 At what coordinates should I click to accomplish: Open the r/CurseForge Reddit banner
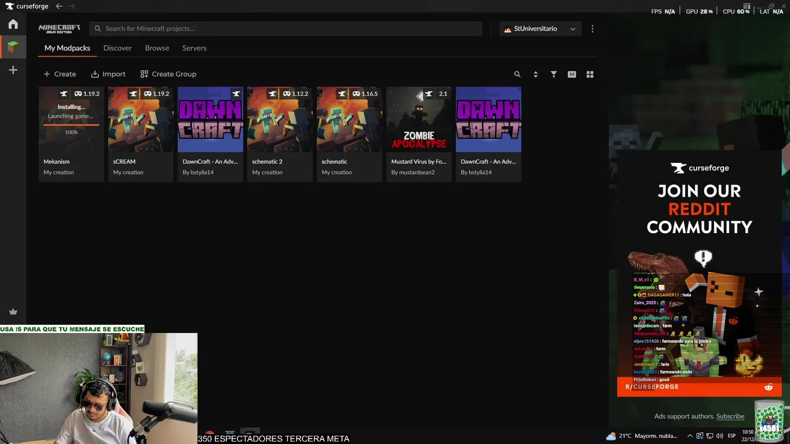(x=699, y=387)
